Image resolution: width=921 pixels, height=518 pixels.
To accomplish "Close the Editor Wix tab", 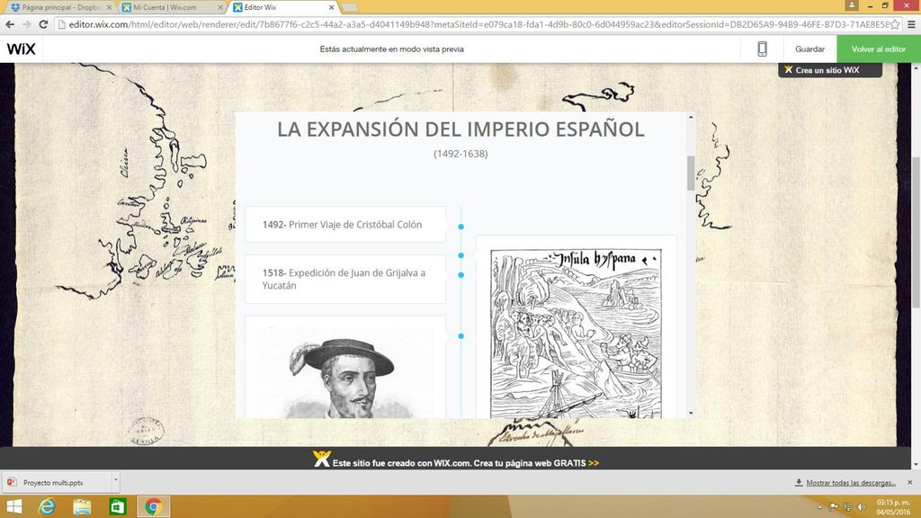I will [x=331, y=7].
